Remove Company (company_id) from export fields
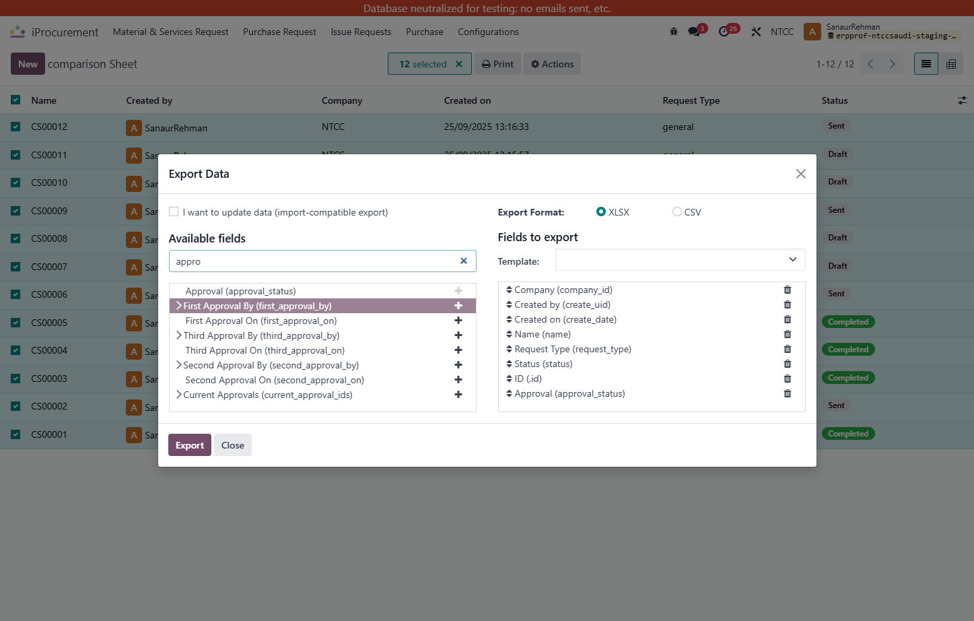This screenshot has height=621, width=974. (x=788, y=290)
